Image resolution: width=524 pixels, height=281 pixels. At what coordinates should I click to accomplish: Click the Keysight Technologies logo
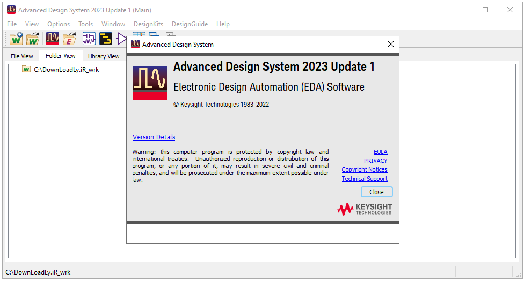(x=365, y=209)
